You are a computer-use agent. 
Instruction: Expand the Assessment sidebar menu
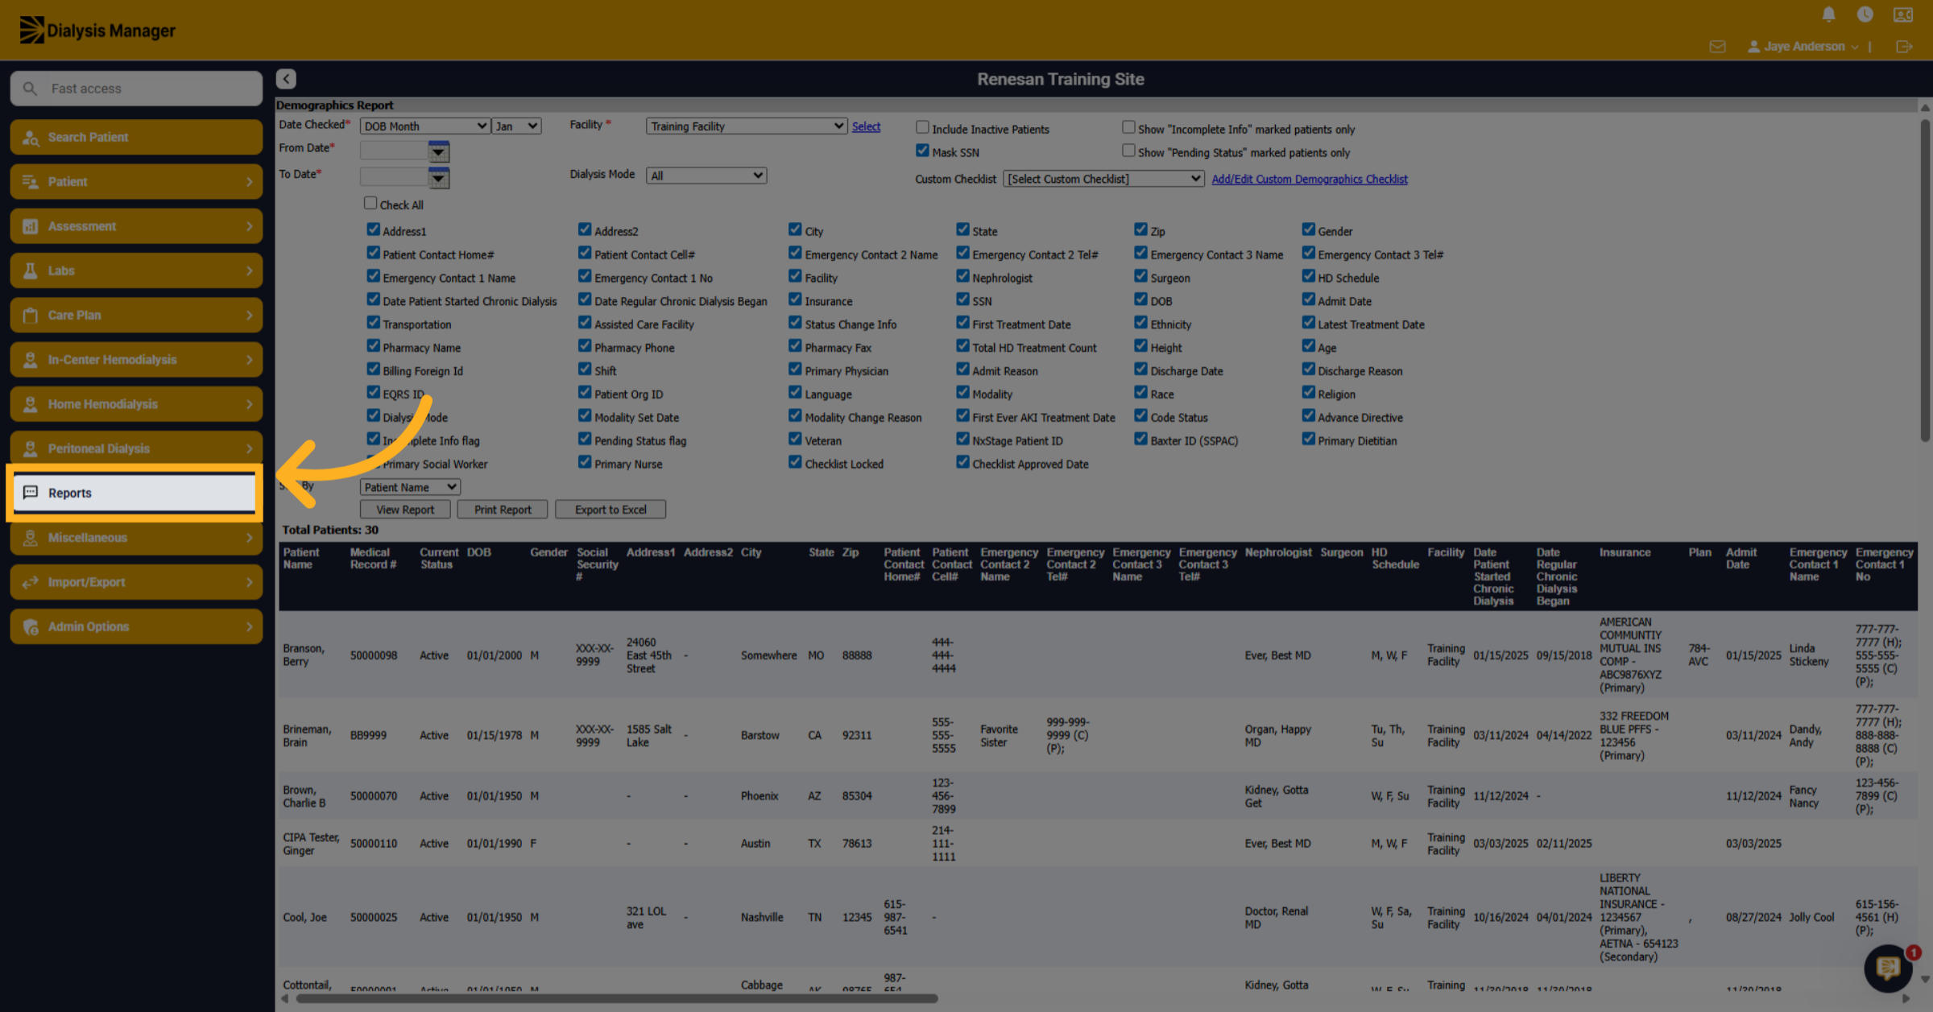click(x=136, y=226)
